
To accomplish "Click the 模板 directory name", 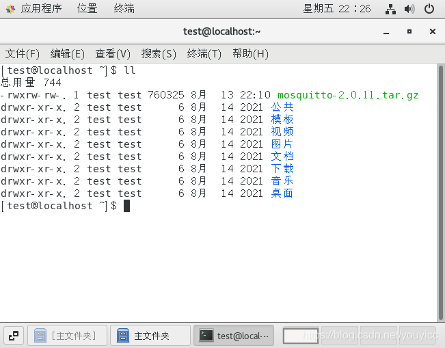I will (282, 120).
